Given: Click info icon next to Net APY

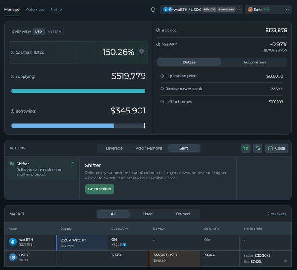Looking at the screenshot, I should [x=158, y=44].
